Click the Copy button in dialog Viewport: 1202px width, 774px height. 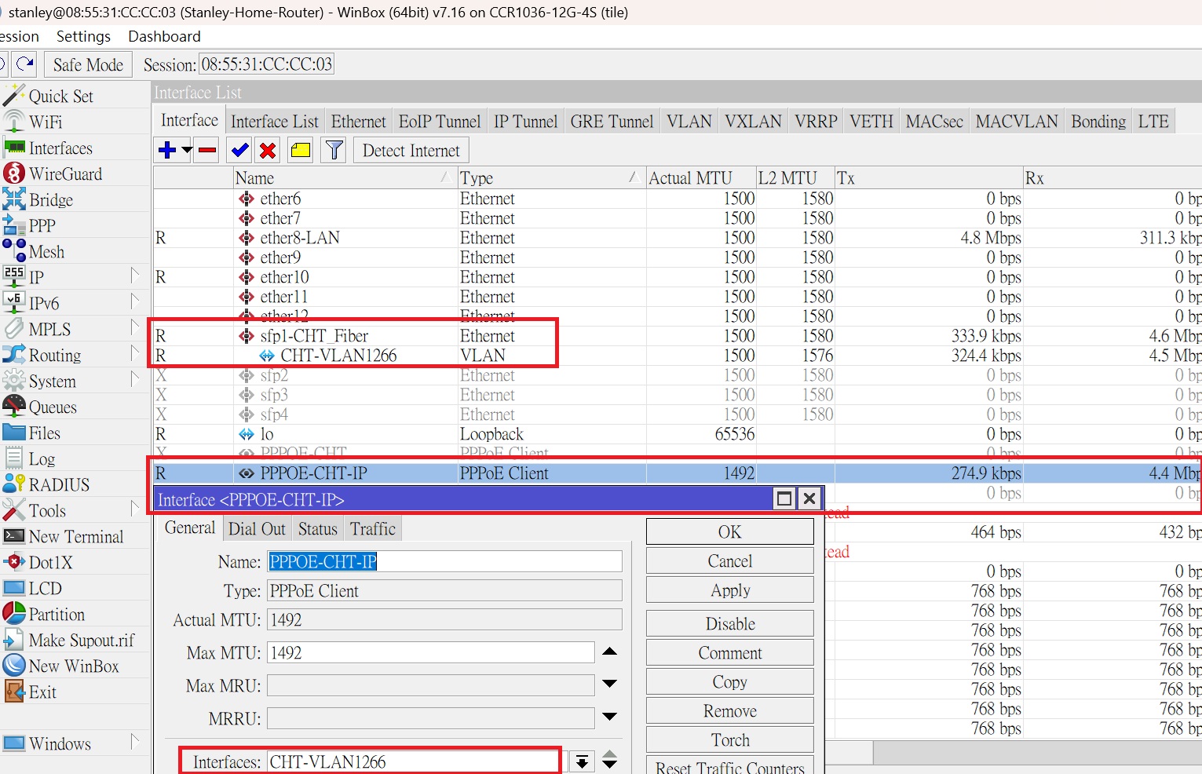730,681
